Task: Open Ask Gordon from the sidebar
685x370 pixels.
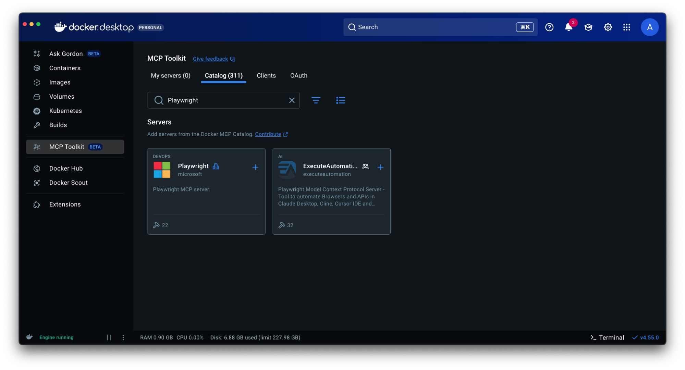Action: click(66, 53)
